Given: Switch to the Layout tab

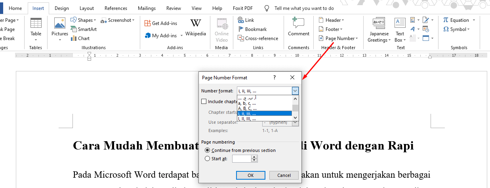Looking at the screenshot, I should (87, 8).
